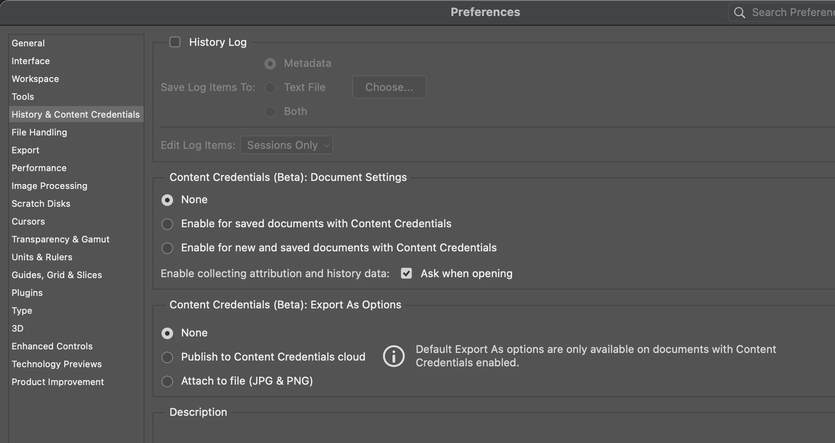Go to Performance preferences
The height and width of the screenshot is (443, 835).
(x=39, y=168)
